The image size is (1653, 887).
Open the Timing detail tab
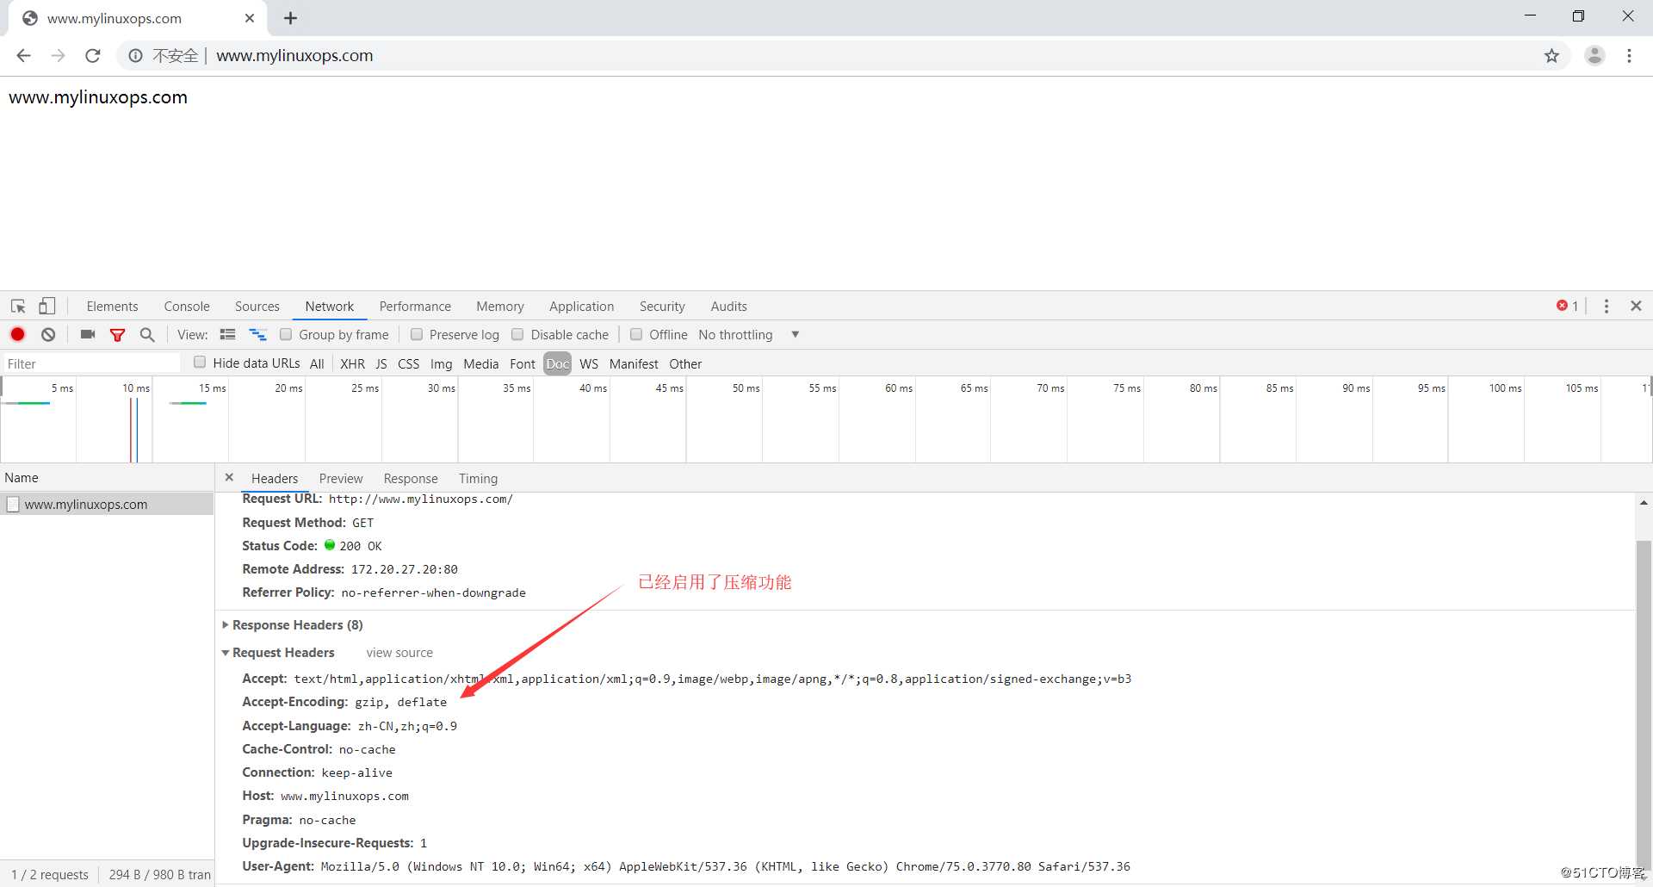pos(478,479)
